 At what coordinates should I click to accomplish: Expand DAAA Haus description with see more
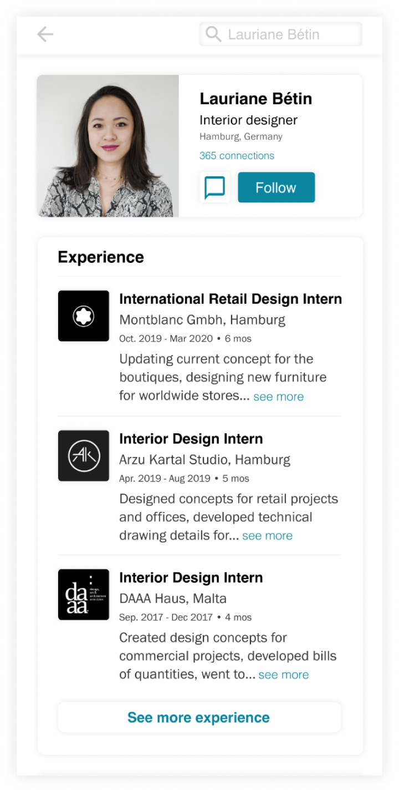(x=283, y=675)
